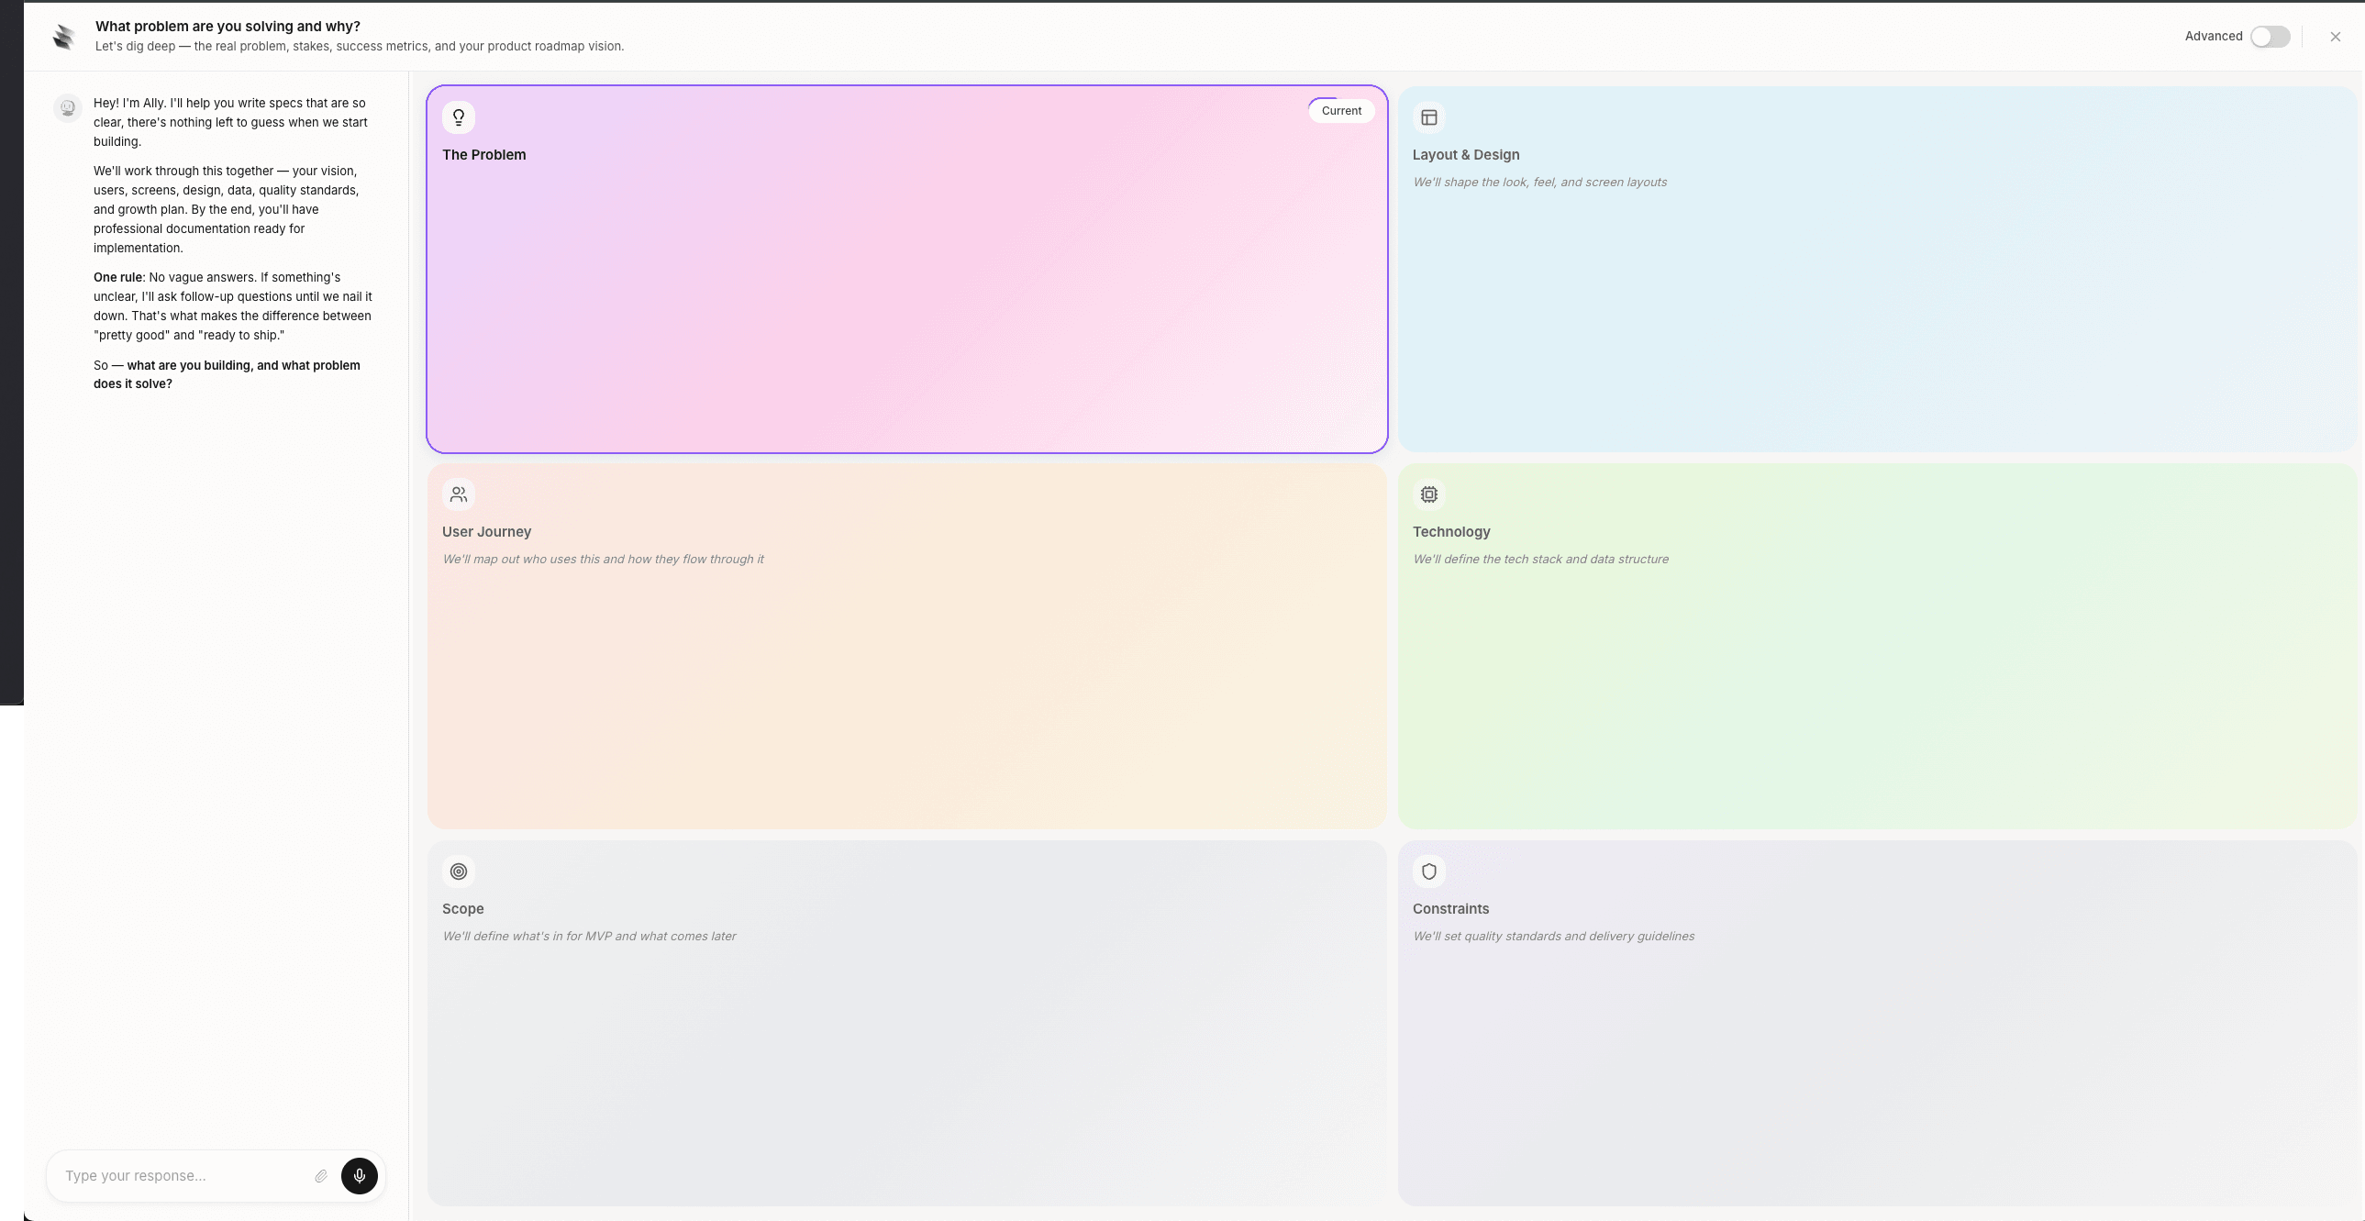Close the spec dialog with the X

point(2335,37)
